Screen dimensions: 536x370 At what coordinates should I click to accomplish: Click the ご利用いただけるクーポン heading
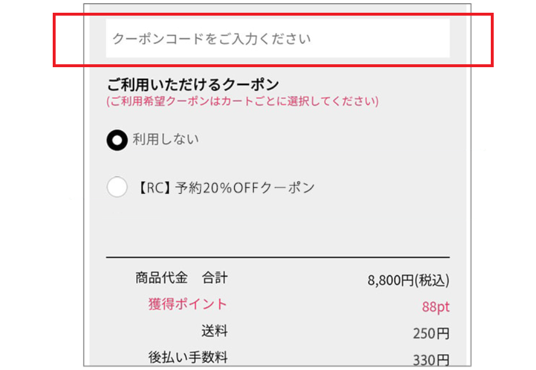pyautogui.click(x=192, y=85)
